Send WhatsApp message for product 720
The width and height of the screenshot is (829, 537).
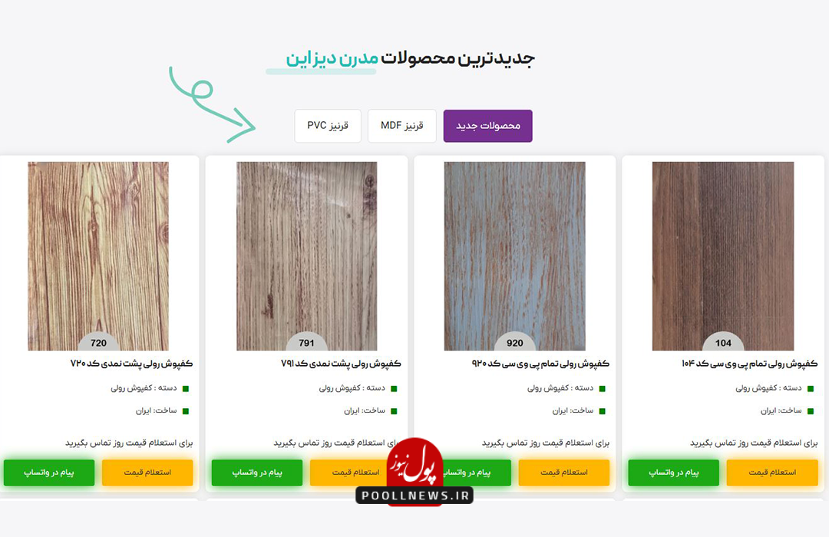(49, 473)
